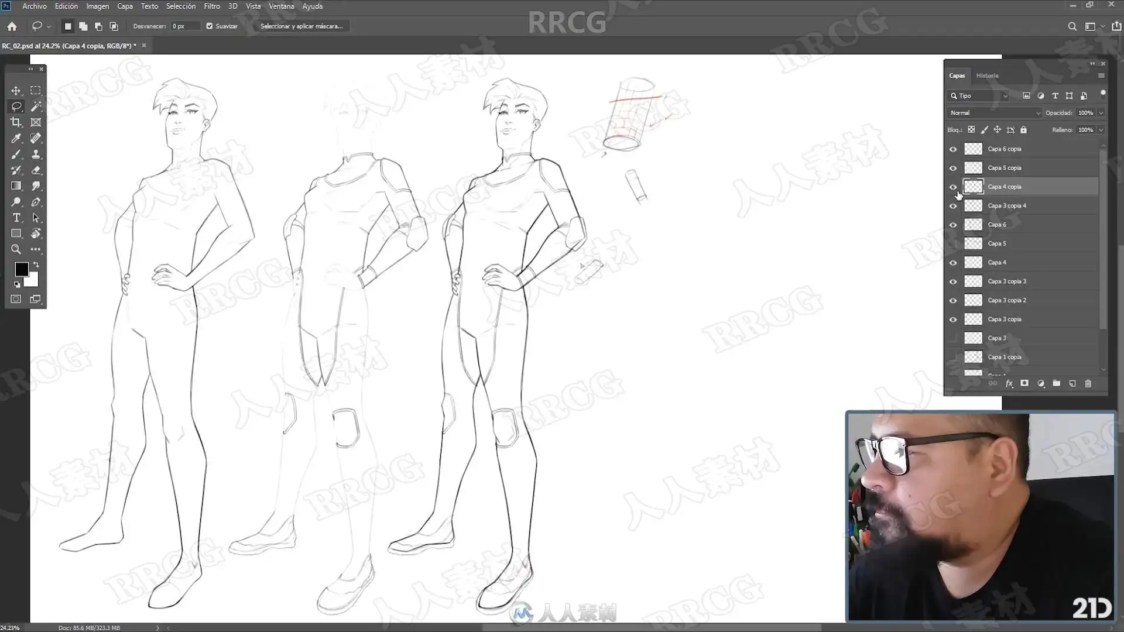Screen dimensions: 1124x632
Task: Select the Zoom tool in toolbox
Action: (x=16, y=249)
